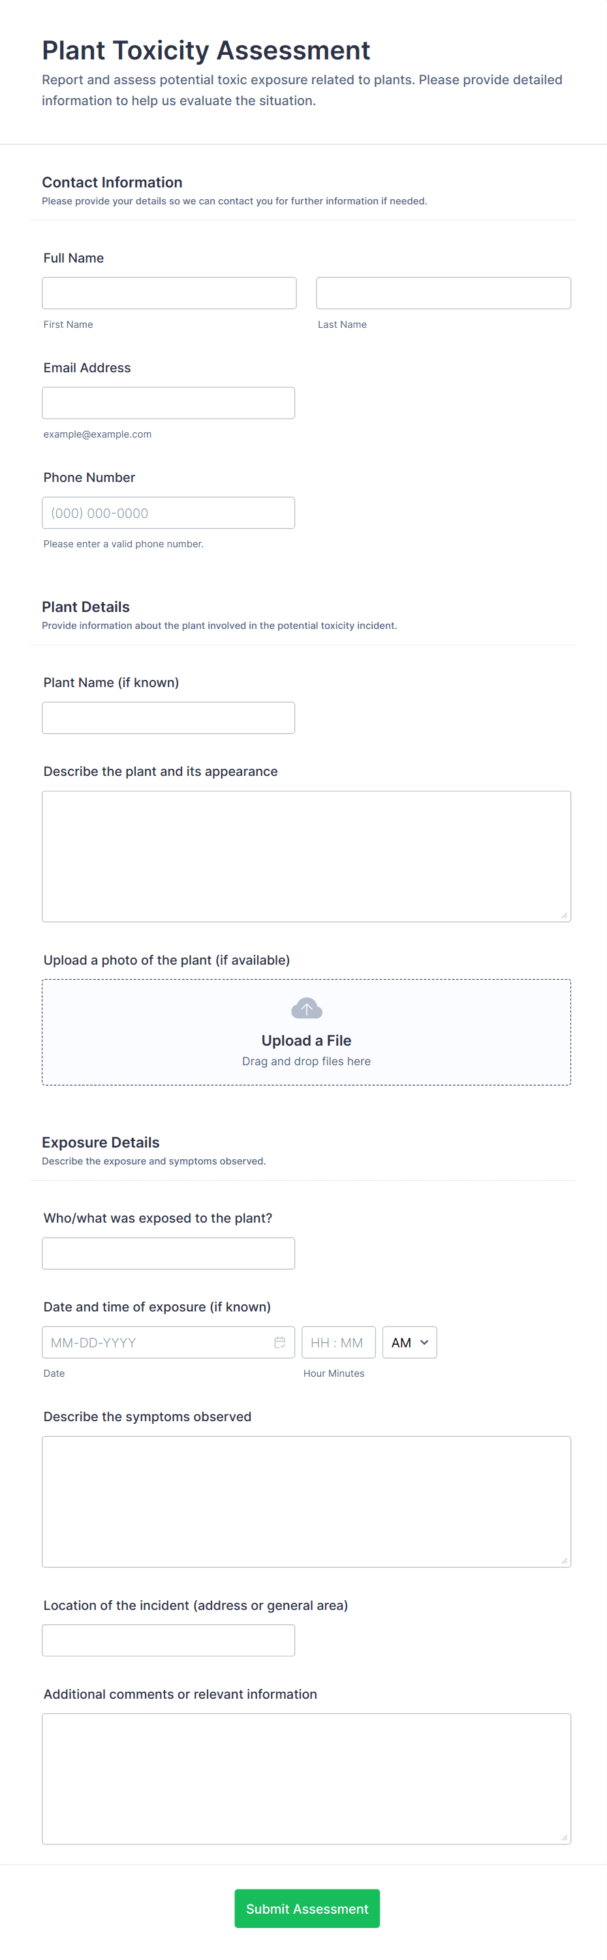Focus the 'Who/what was exposed' field

[168, 1253]
